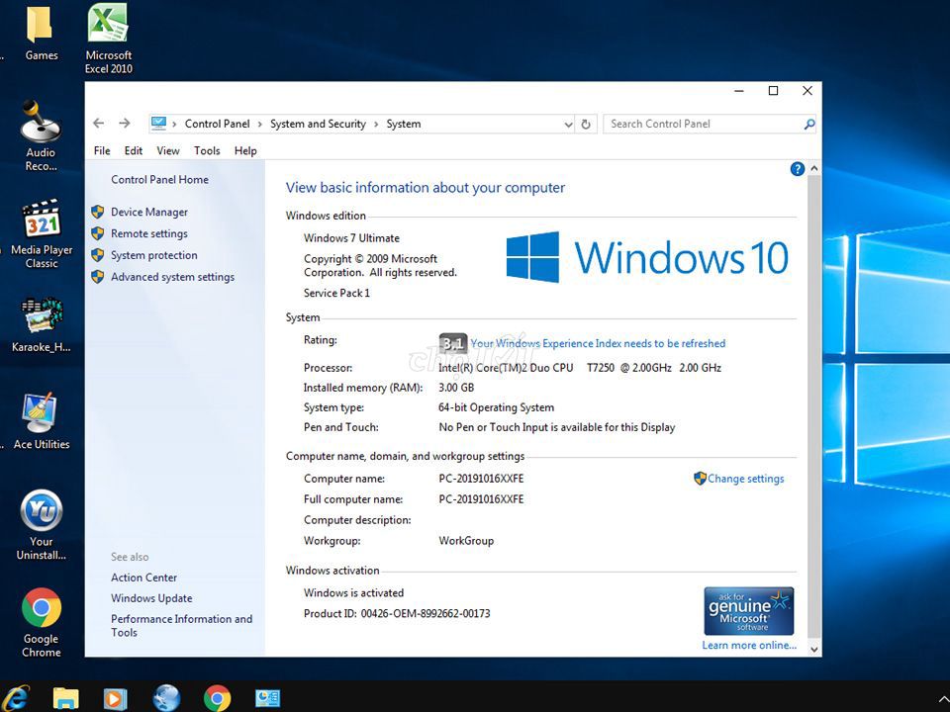
Task: Click the 3.1 experience rating badge
Action: (452, 343)
